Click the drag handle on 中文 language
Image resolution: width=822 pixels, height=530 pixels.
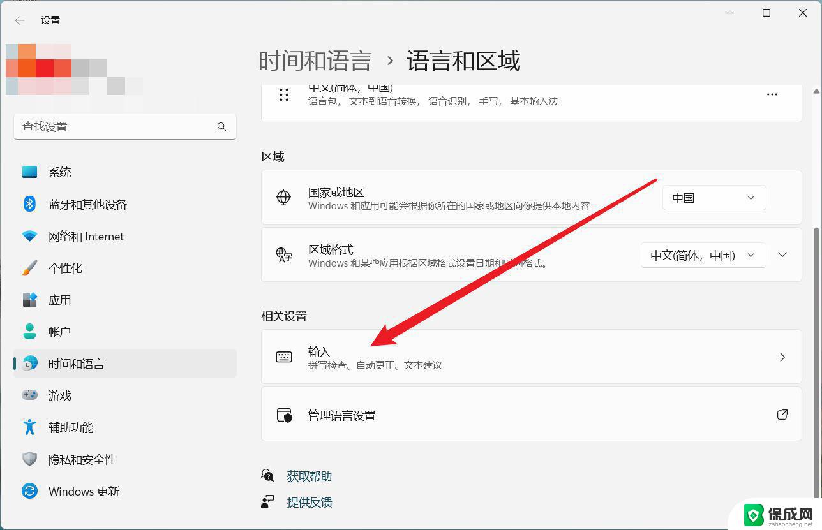(284, 94)
